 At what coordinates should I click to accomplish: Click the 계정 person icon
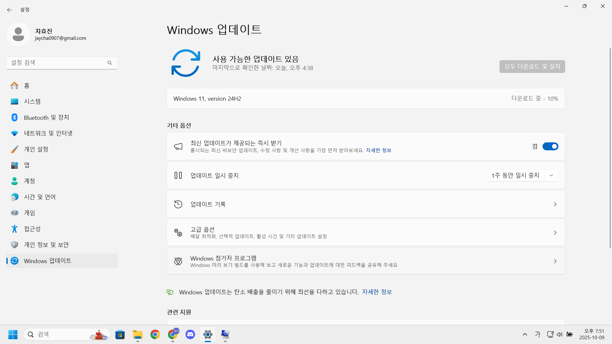pos(14,181)
